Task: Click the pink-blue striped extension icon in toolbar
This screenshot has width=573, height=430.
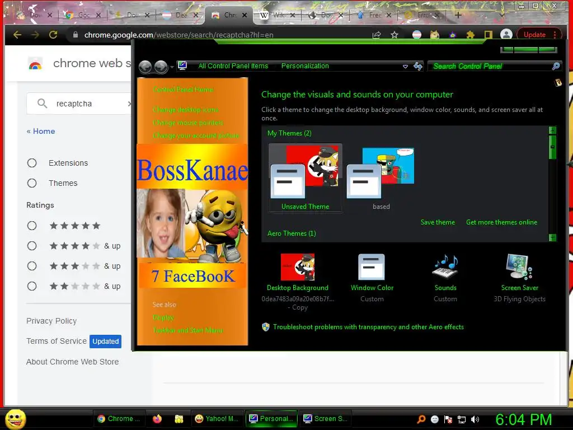Action: (x=416, y=35)
